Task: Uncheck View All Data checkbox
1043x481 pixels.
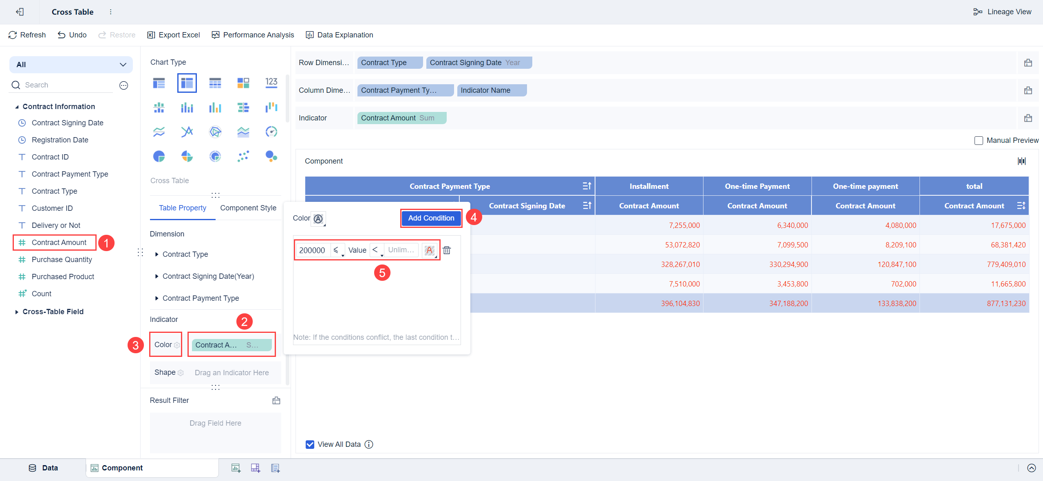Action: [x=310, y=444]
